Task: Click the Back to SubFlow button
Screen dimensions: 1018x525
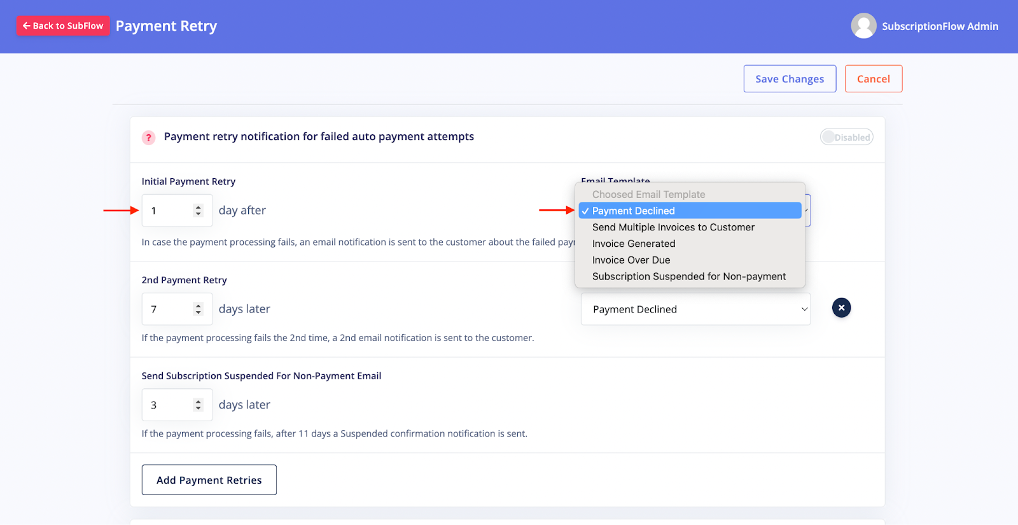Action: 63,26
